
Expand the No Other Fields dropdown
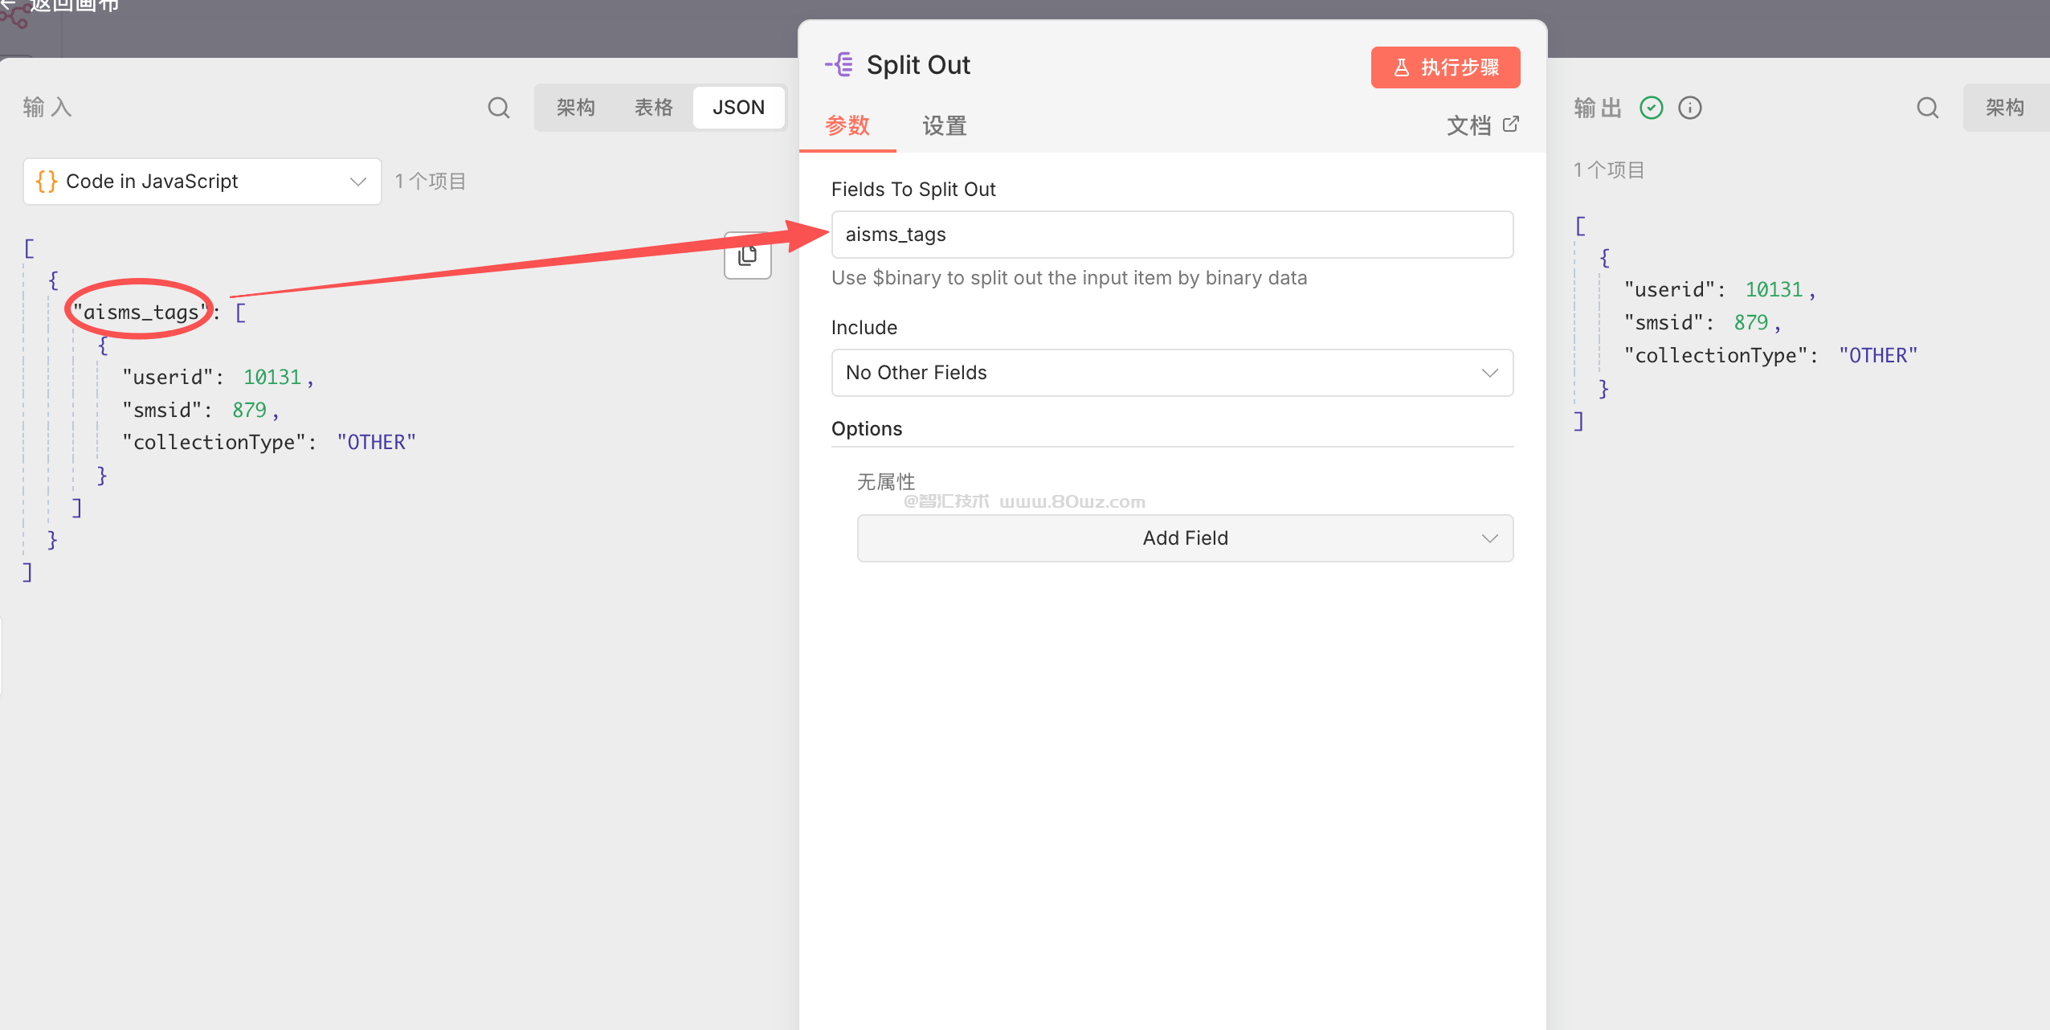tap(1171, 373)
